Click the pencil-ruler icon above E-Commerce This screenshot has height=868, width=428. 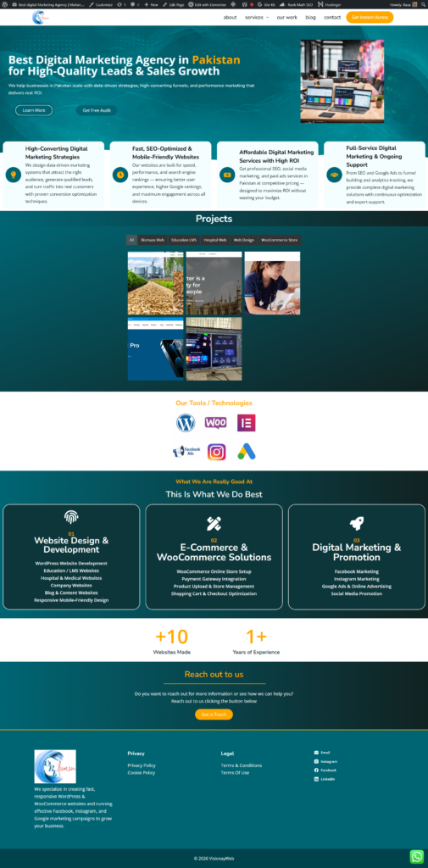click(x=214, y=523)
